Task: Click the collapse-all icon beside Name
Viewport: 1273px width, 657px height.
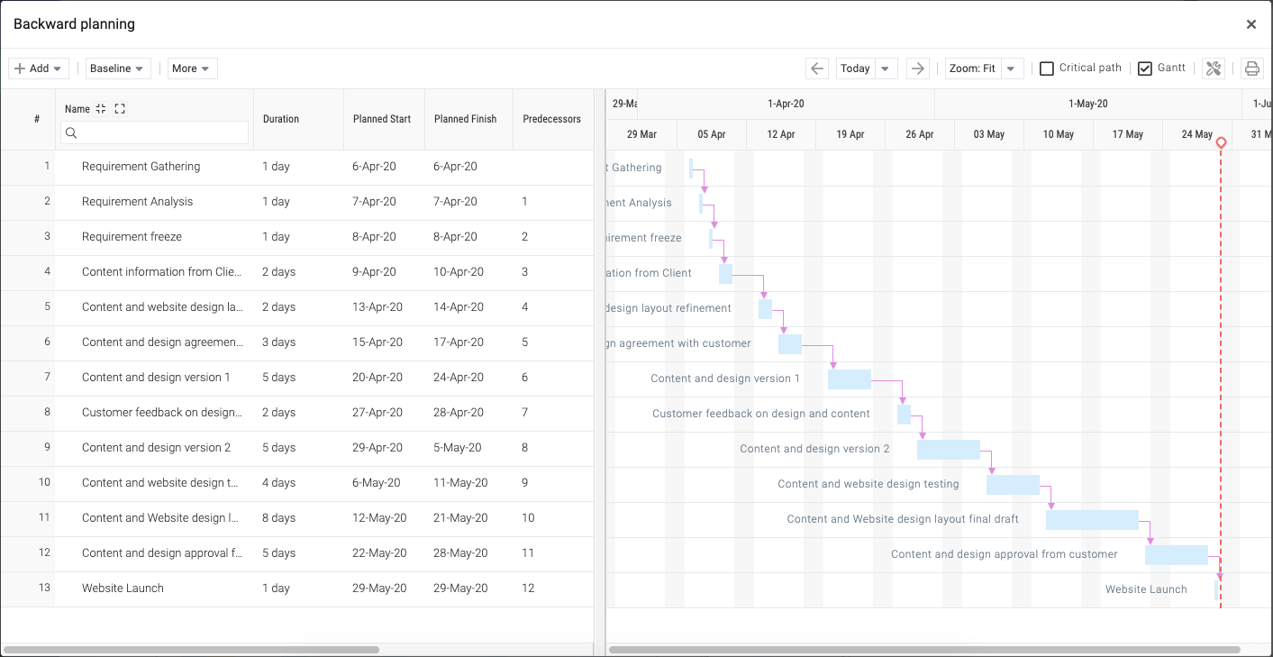Action: coord(101,109)
